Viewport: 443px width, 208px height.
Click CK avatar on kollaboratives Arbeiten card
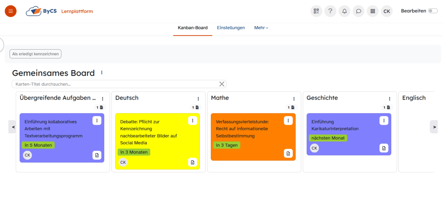[27, 155]
